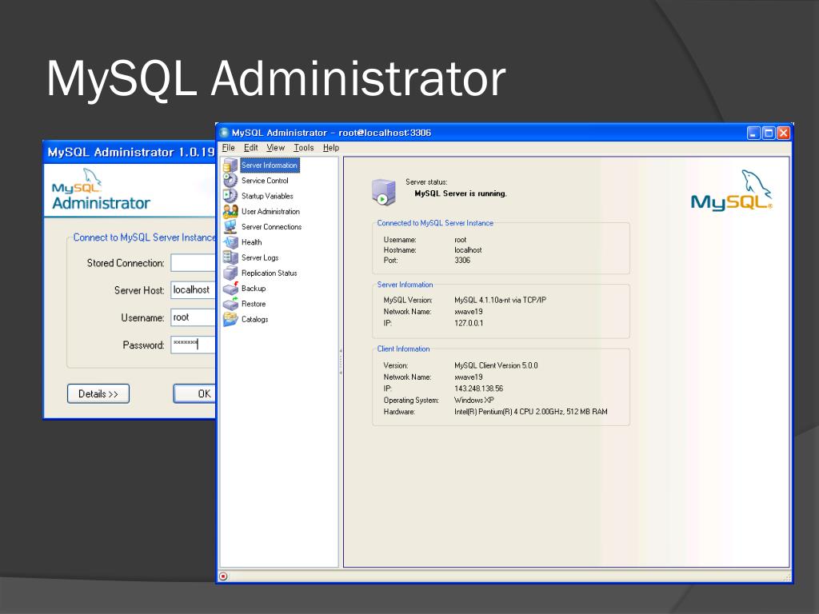This screenshot has height=614, width=819.
Task: Open the Edit menu
Action: [250, 148]
